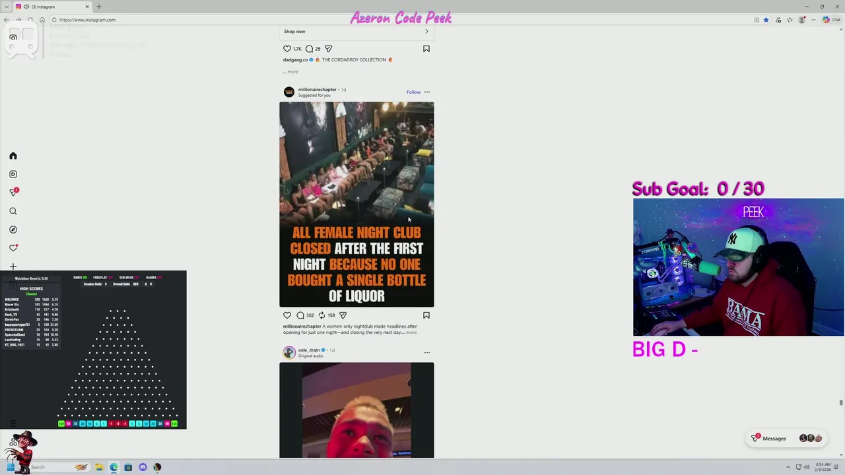Open the tab actions dropdown

pos(6,7)
